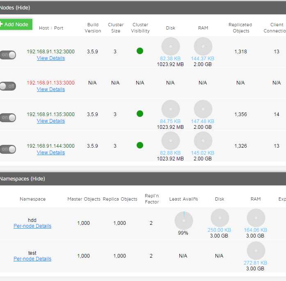This screenshot has height=281, width=286.
Task: Click the Master Objects column header
Action: point(84,199)
